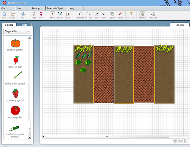Toggle grid display icon at bottom right
Image resolution: width=190 pixels, height=147 pixels.
pos(175,141)
